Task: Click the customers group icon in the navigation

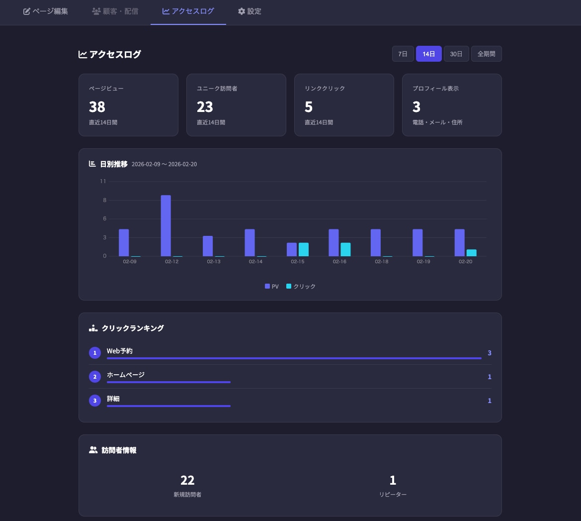Action: click(x=96, y=11)
